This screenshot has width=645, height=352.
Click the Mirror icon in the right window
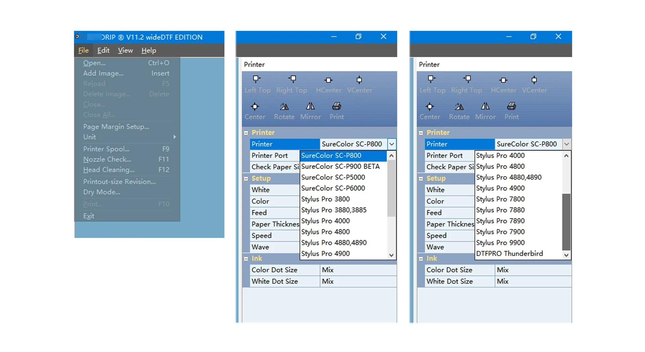pos(485,106)
